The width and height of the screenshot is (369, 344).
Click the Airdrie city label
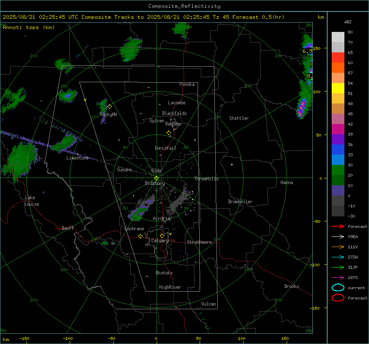pyautogui.click(x=162, y=218)
